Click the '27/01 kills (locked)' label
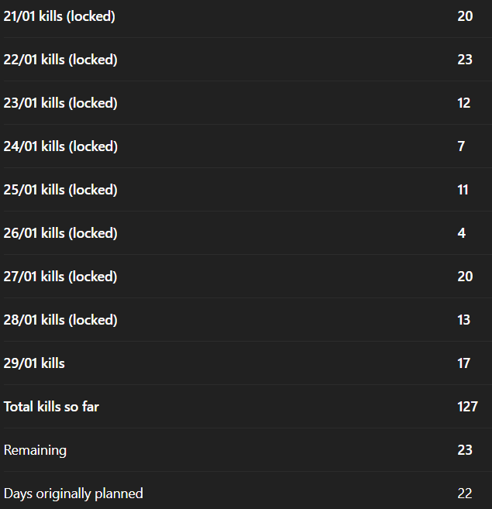 [60, 277]
